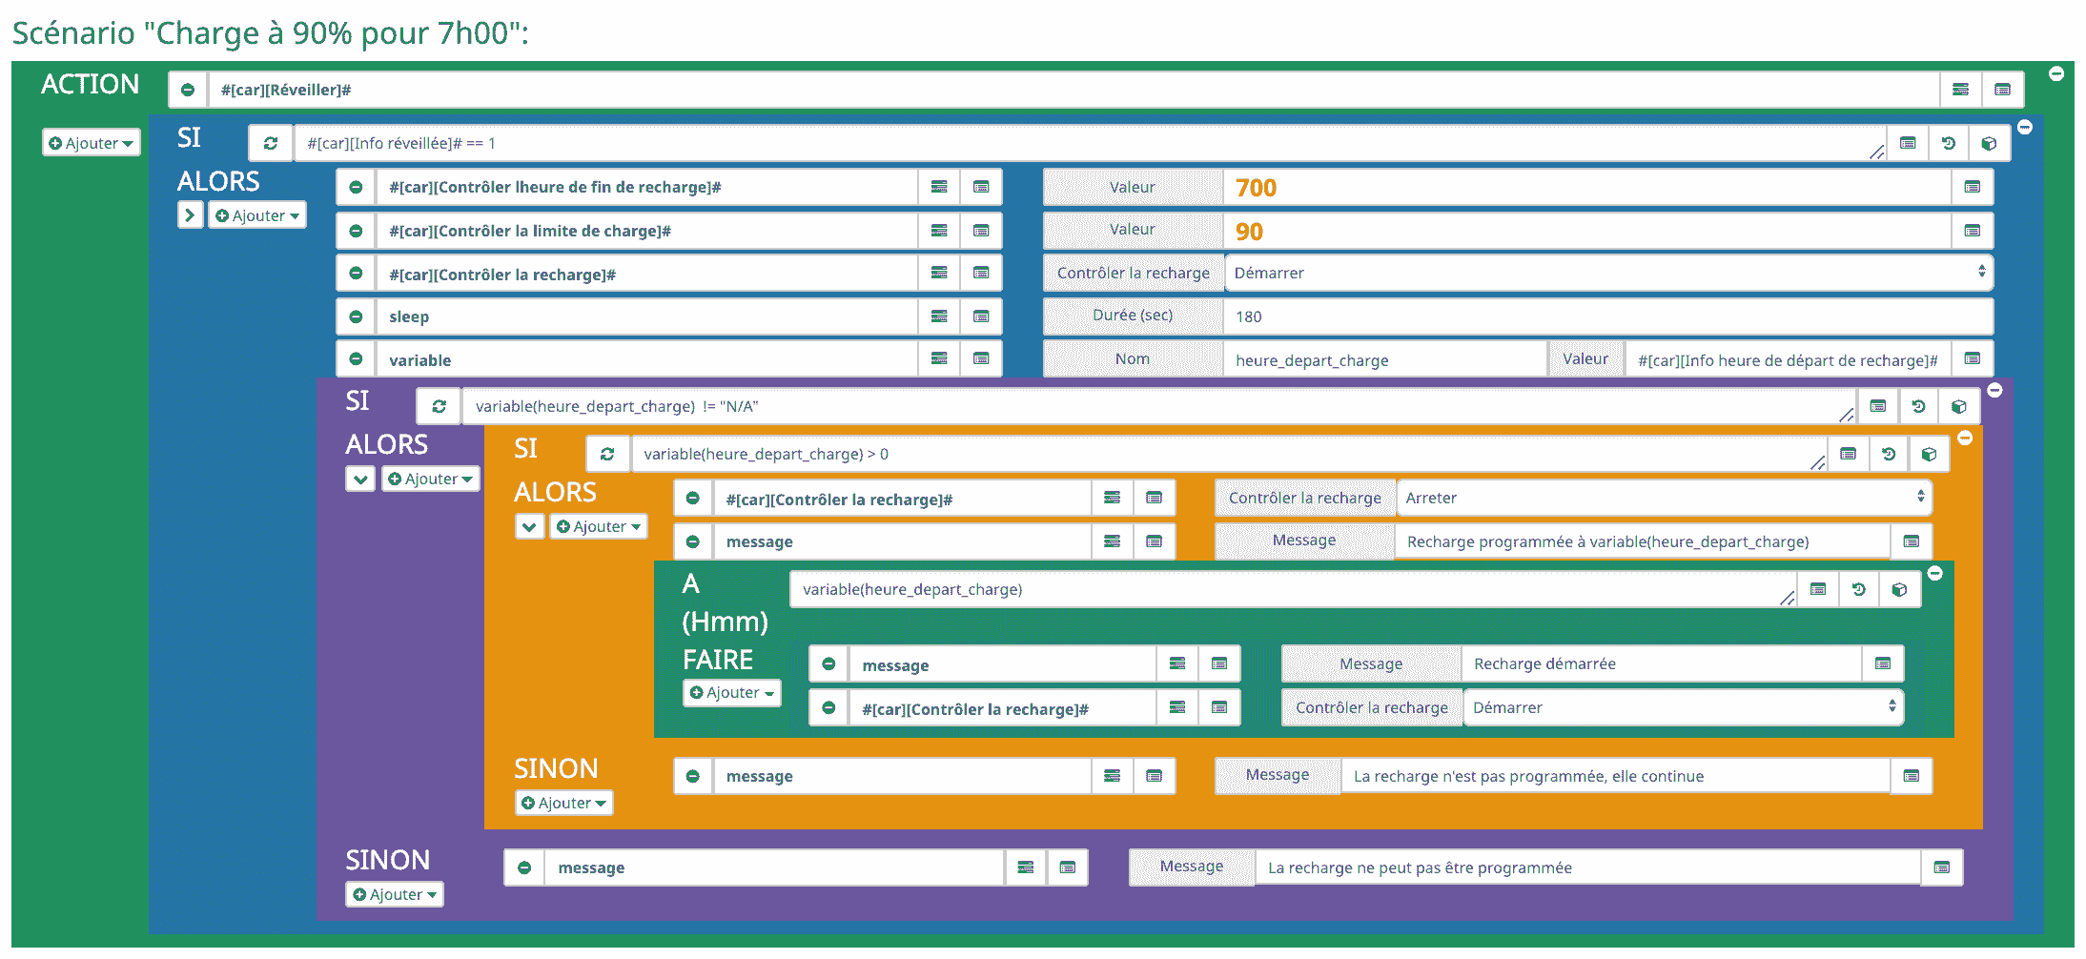Open the 'Contrôler la recharge' Démarrer dropdown in the FAIRE block

[x=1683, y=707]
